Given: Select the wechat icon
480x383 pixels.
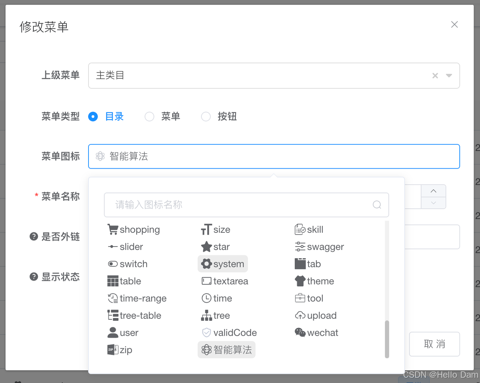Looking at the screenshot, I should coord(316,332).
